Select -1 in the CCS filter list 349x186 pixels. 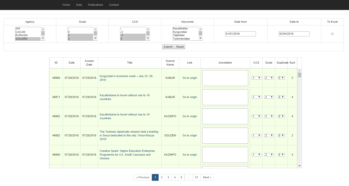(x=133, y=35)
